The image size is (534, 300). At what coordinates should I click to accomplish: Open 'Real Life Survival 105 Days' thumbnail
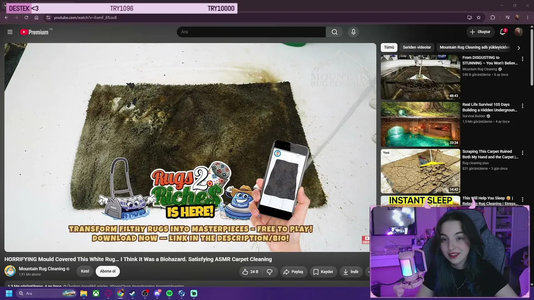click(421, 124)
